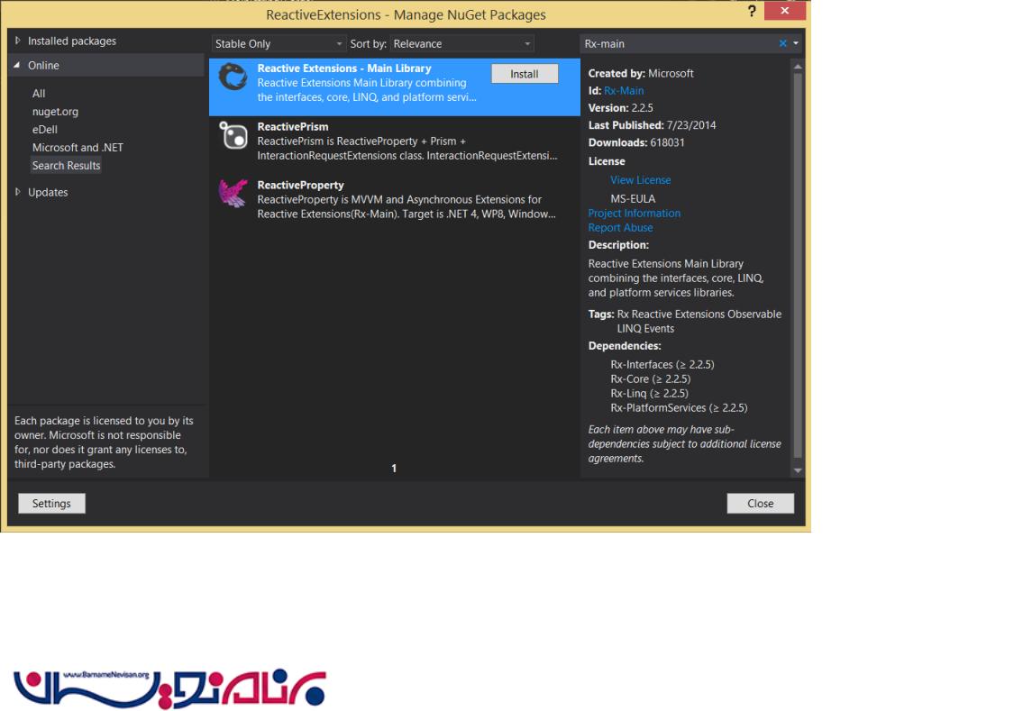The width and height of the screenshot is (1014, 711).
Task: Open the search box history dropdown arrow
Action: pos(795,43)
